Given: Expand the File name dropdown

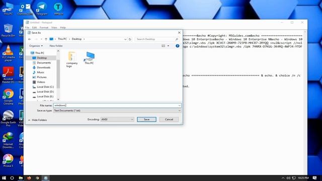Looking at the screenshot, I should pyautogui.click(x=179, y=106).
